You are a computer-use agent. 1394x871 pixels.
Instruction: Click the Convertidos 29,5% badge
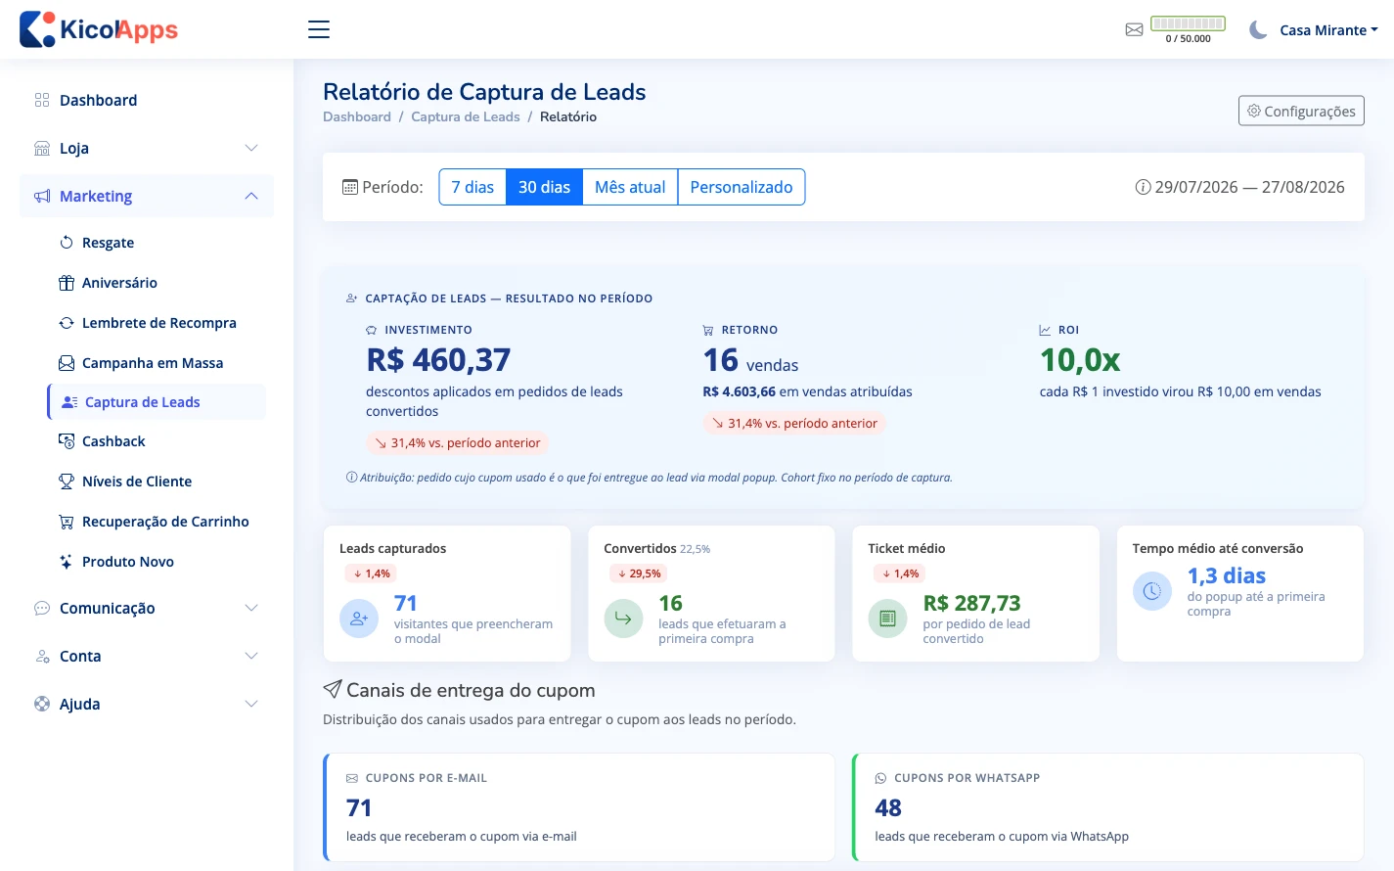640,573
